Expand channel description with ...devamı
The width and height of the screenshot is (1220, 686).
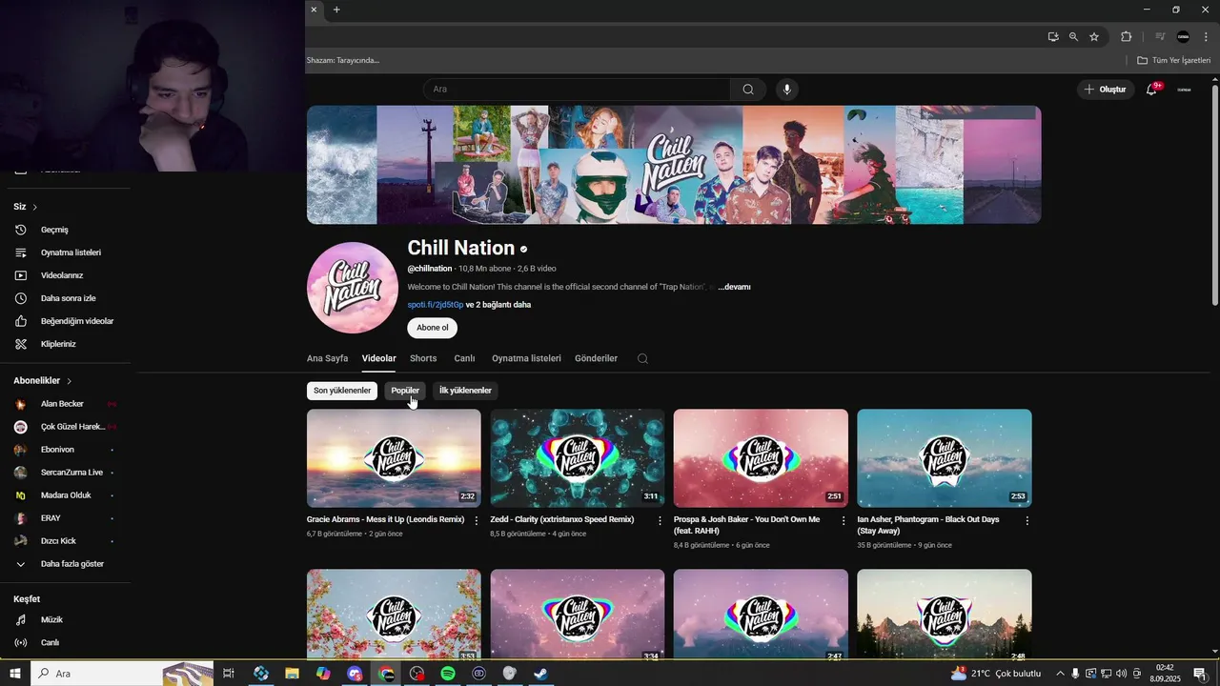[x=734, y=287]
